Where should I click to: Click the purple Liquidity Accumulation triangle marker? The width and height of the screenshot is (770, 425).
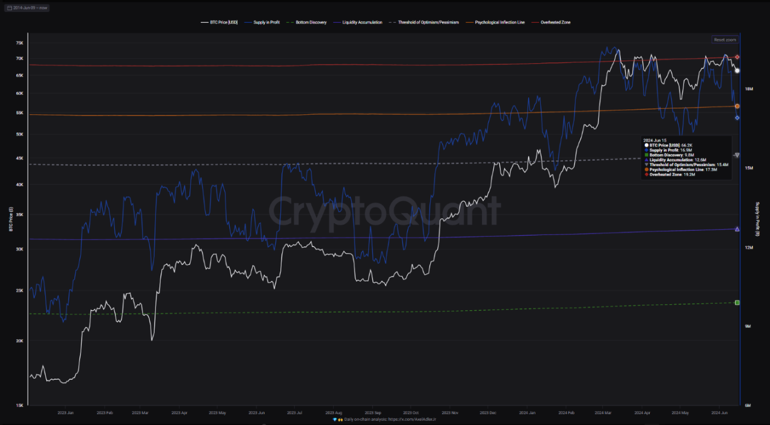(x=736, y=228)
